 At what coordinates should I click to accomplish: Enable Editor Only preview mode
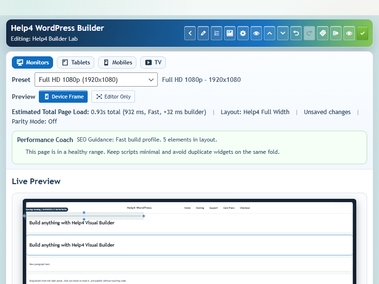[x=113, y=97]
